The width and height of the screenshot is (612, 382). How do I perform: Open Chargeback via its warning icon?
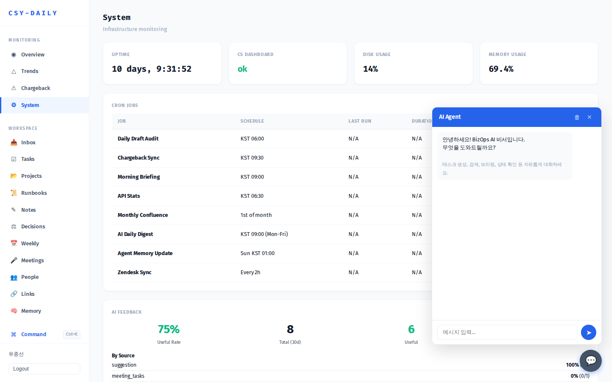pos(13,88)
